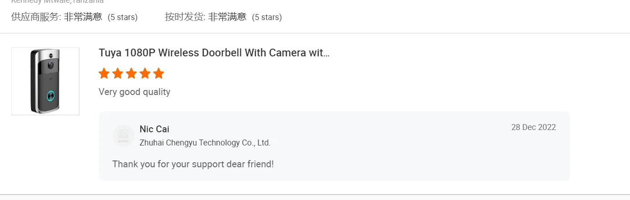Image resolution: width=630 pixels, height=200 pixels.
Task: Click the first orange rating star
Action: pyautogui.click(x=104, y=74)
